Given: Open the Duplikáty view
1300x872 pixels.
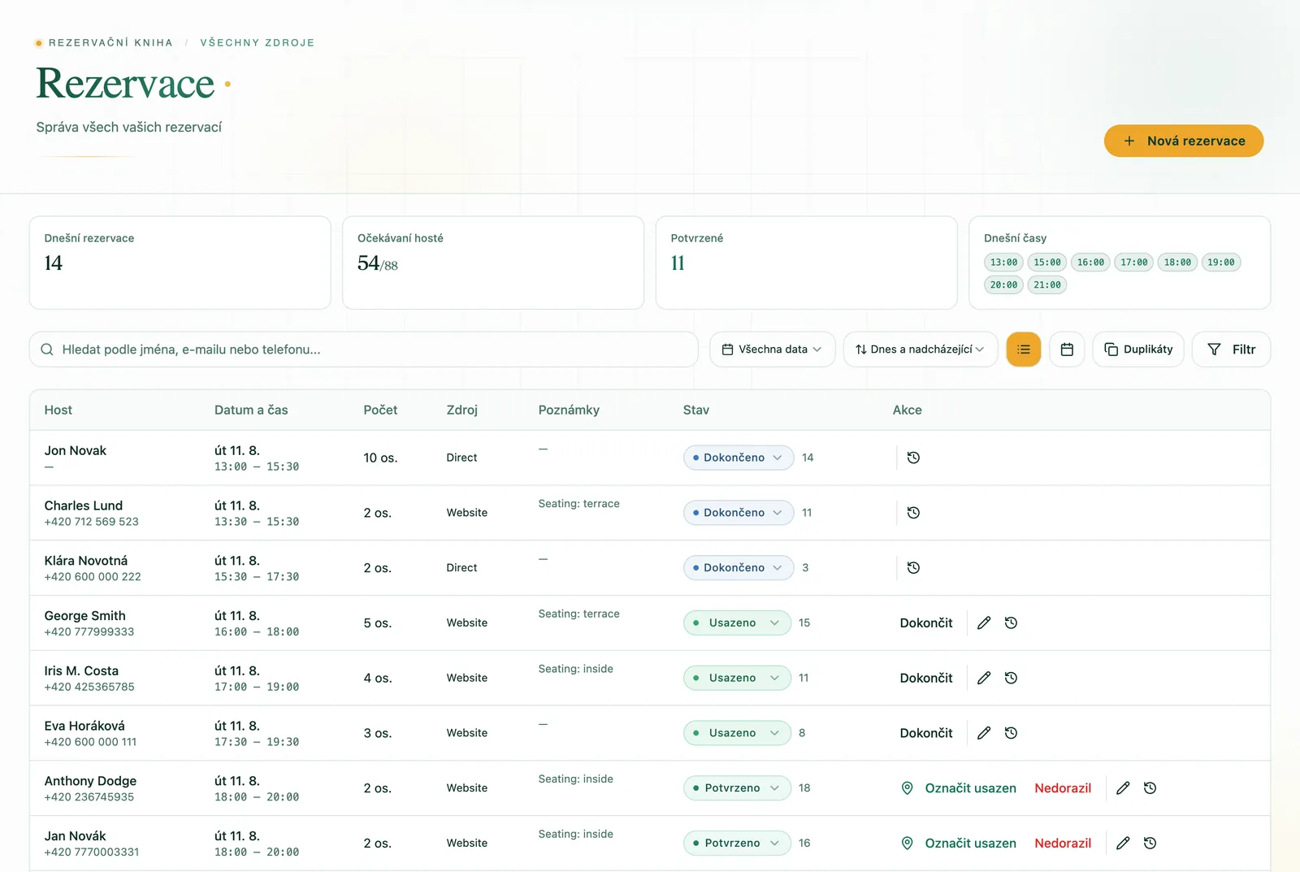Looking at the screenshot, I should pos(1138,349).
